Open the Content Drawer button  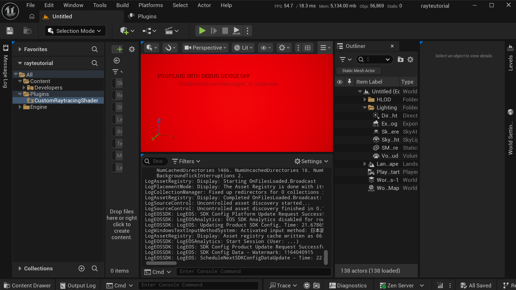[x=28, y=285]
